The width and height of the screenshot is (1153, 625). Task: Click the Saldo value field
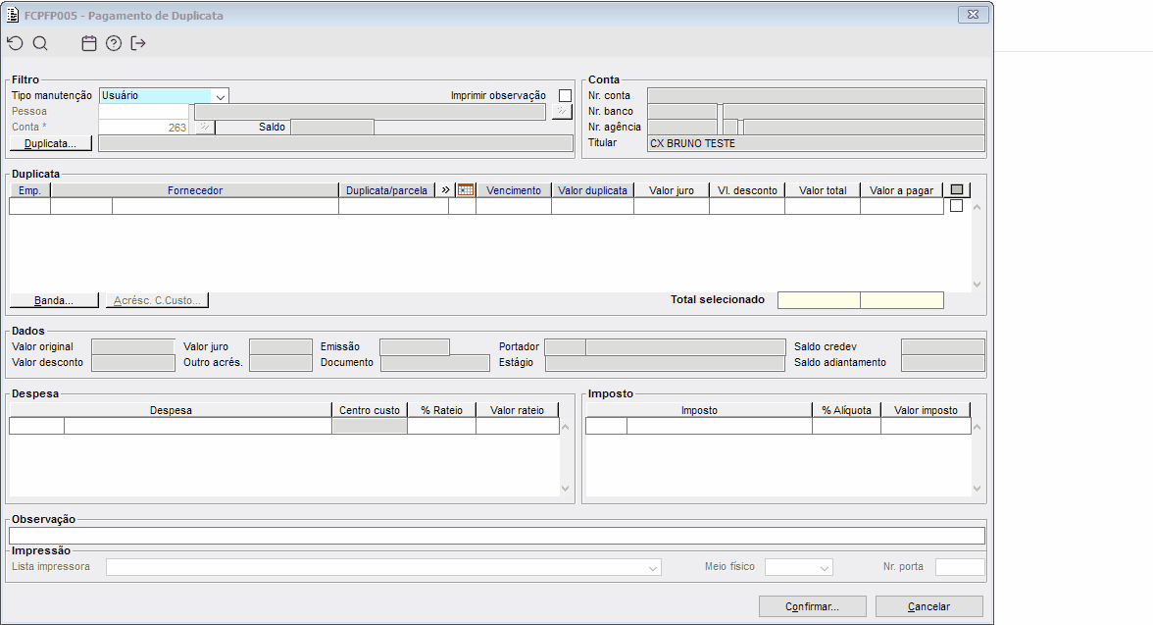point(332,128)
